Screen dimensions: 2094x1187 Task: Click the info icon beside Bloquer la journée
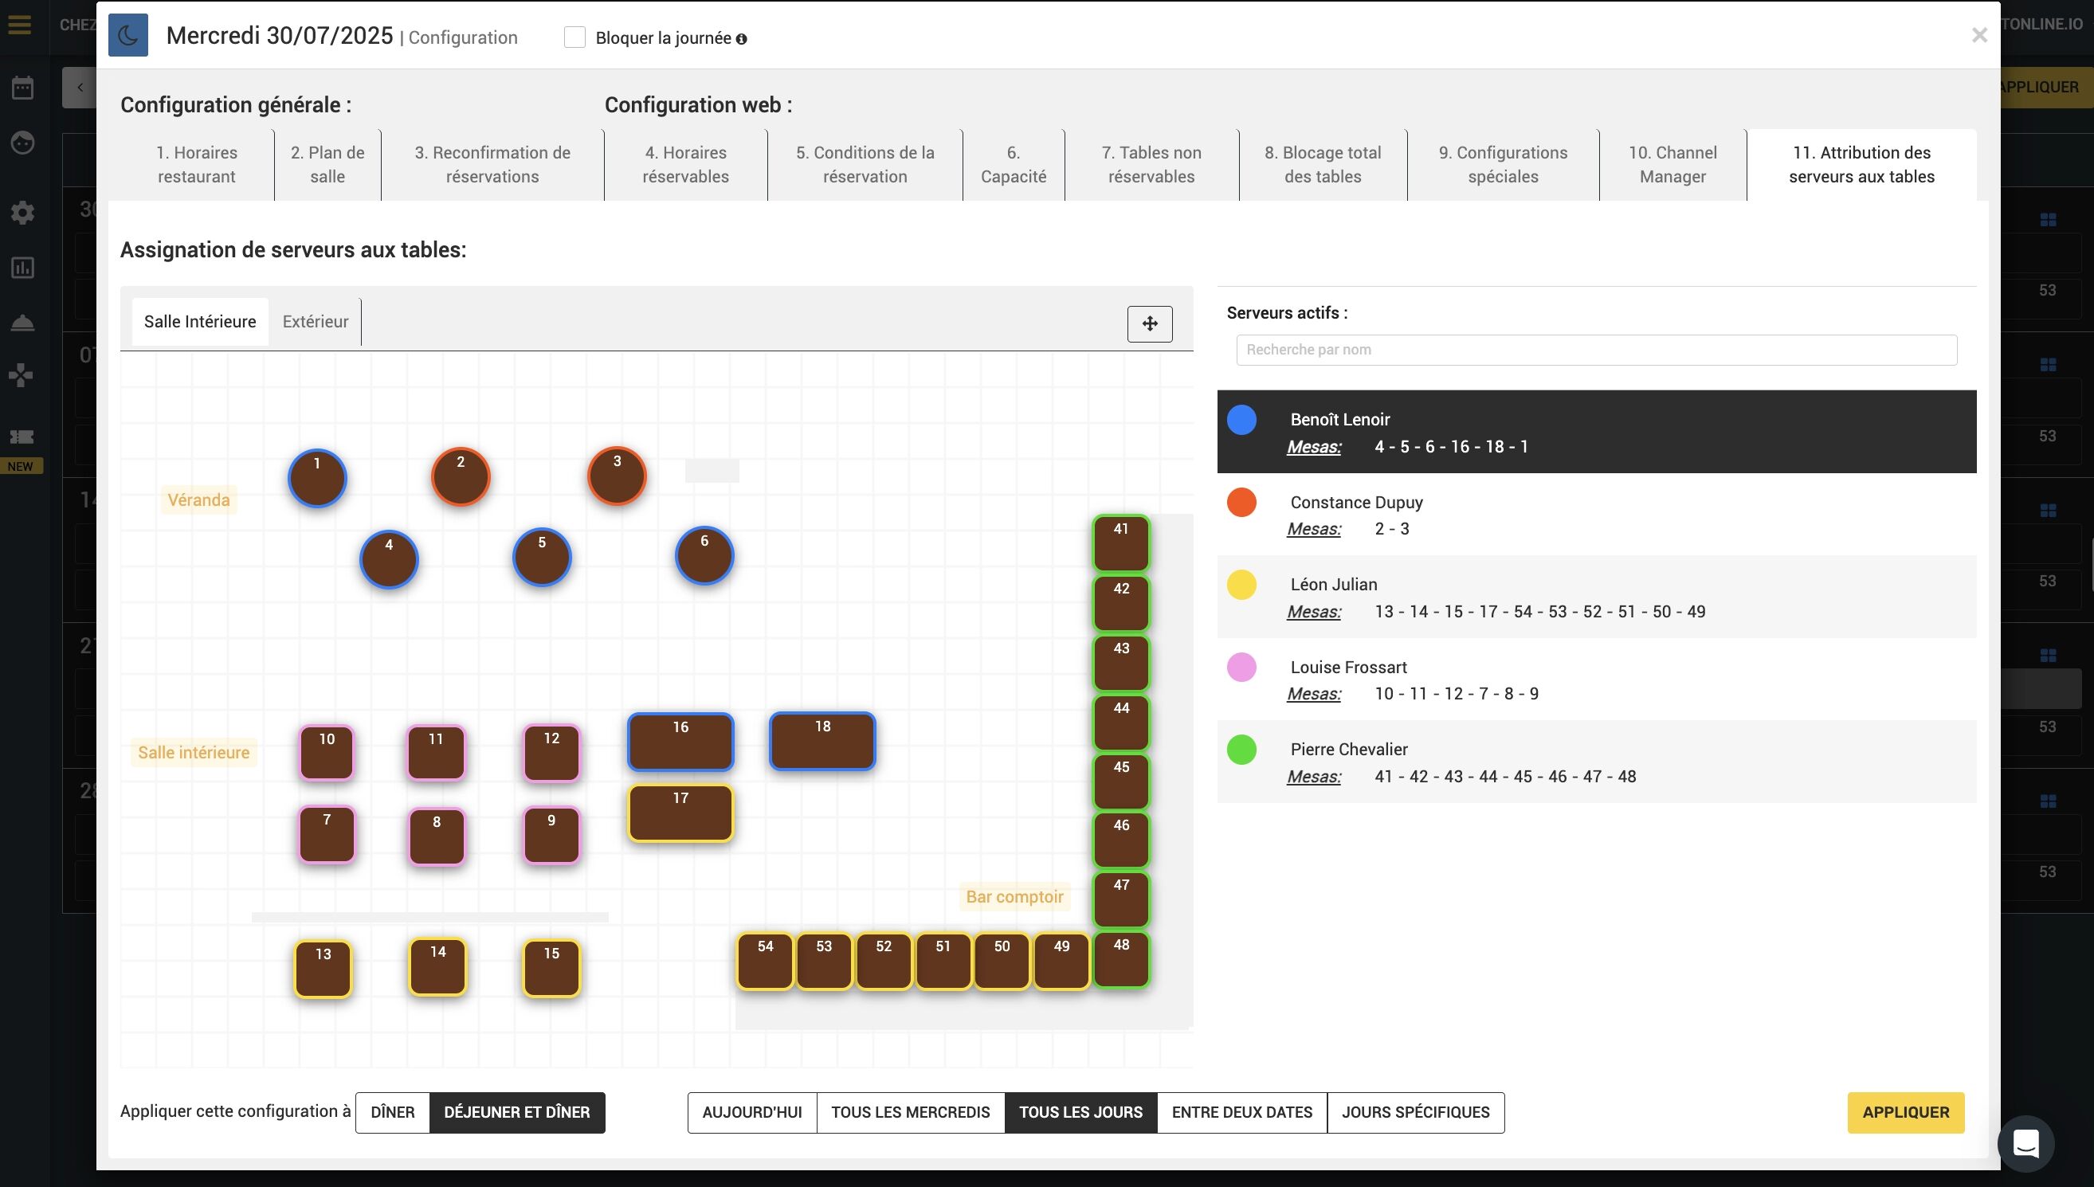coord(741,39)
